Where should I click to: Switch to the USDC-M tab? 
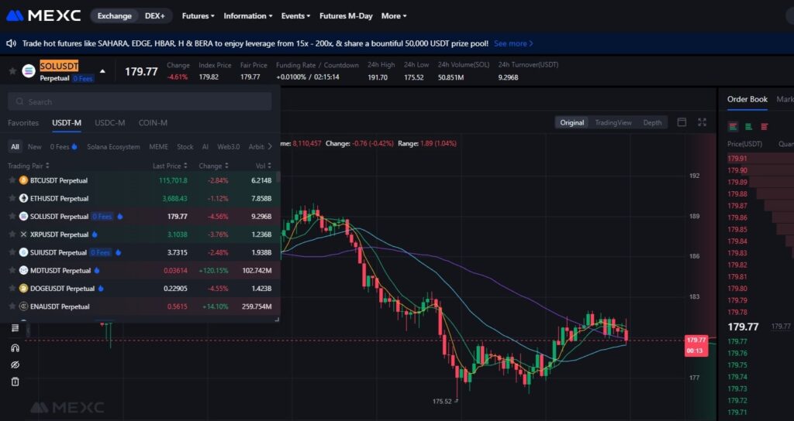coord(110,123)
